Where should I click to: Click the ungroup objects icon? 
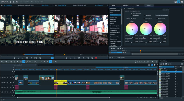click(x=30, y=62)
